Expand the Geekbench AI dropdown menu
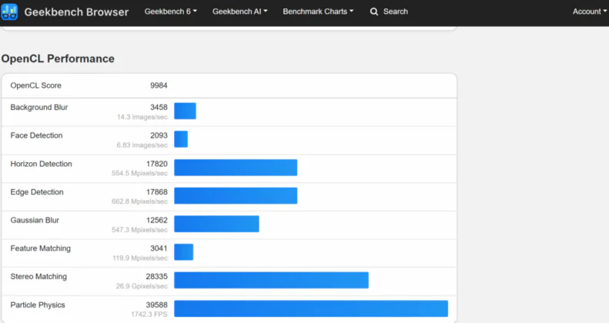 (x=239, y=12)
